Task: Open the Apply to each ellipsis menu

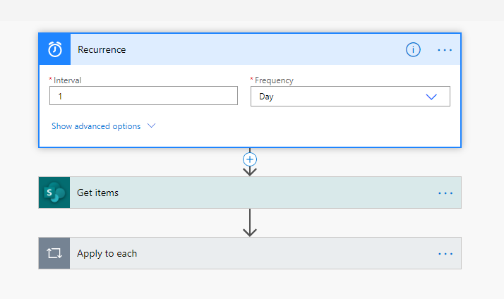Action: coord(445,253)
